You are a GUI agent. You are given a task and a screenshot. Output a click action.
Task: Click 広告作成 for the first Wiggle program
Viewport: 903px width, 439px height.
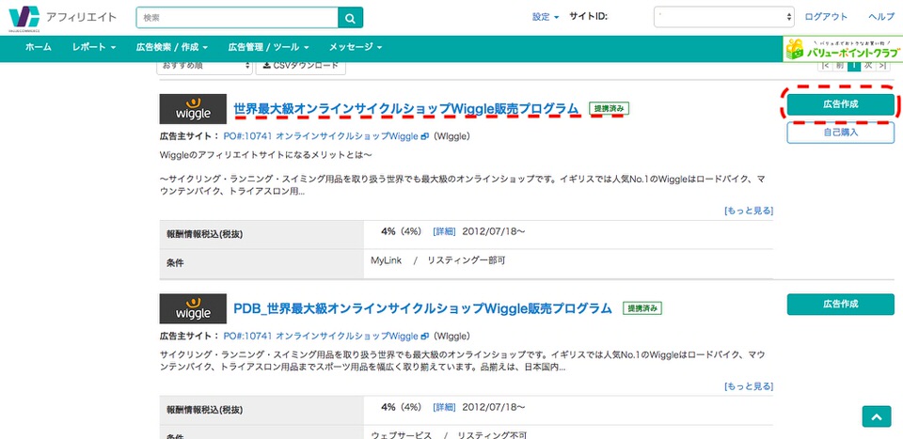pyautogui.click(x=840, y=104)
